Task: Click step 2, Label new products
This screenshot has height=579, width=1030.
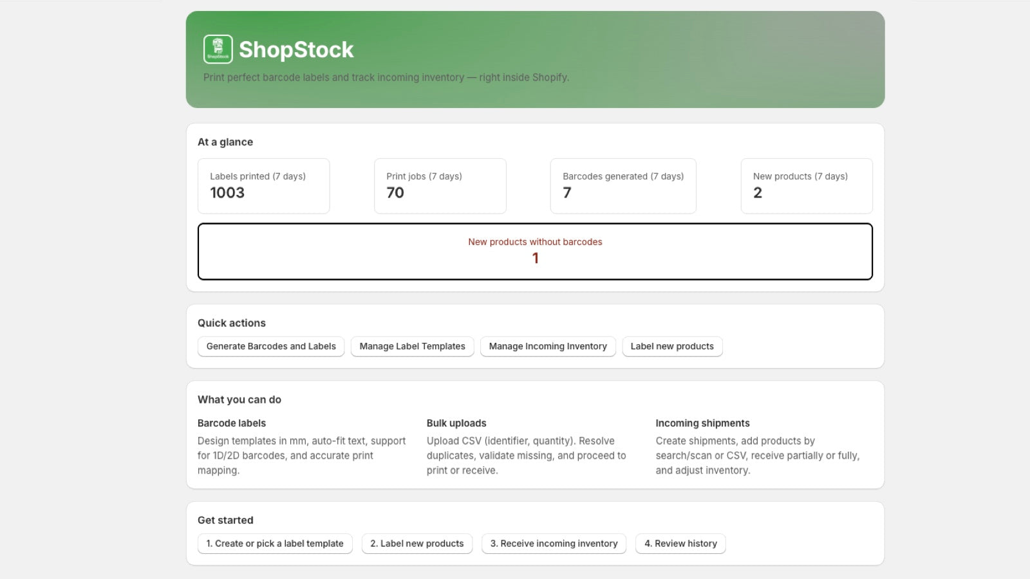Action: 417,544
